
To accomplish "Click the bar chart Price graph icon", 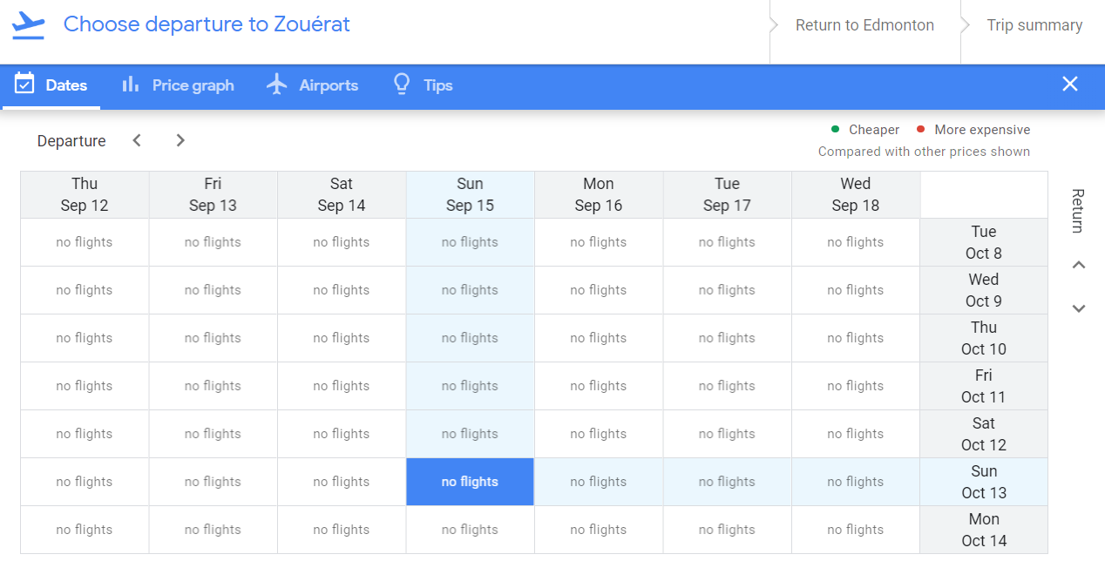I will tap(131, 85).
